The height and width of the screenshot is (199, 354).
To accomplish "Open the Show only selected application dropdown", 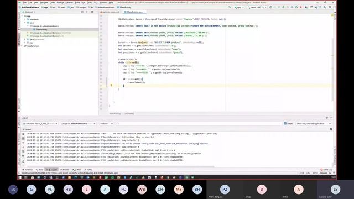I will click(x=314, y=124).
